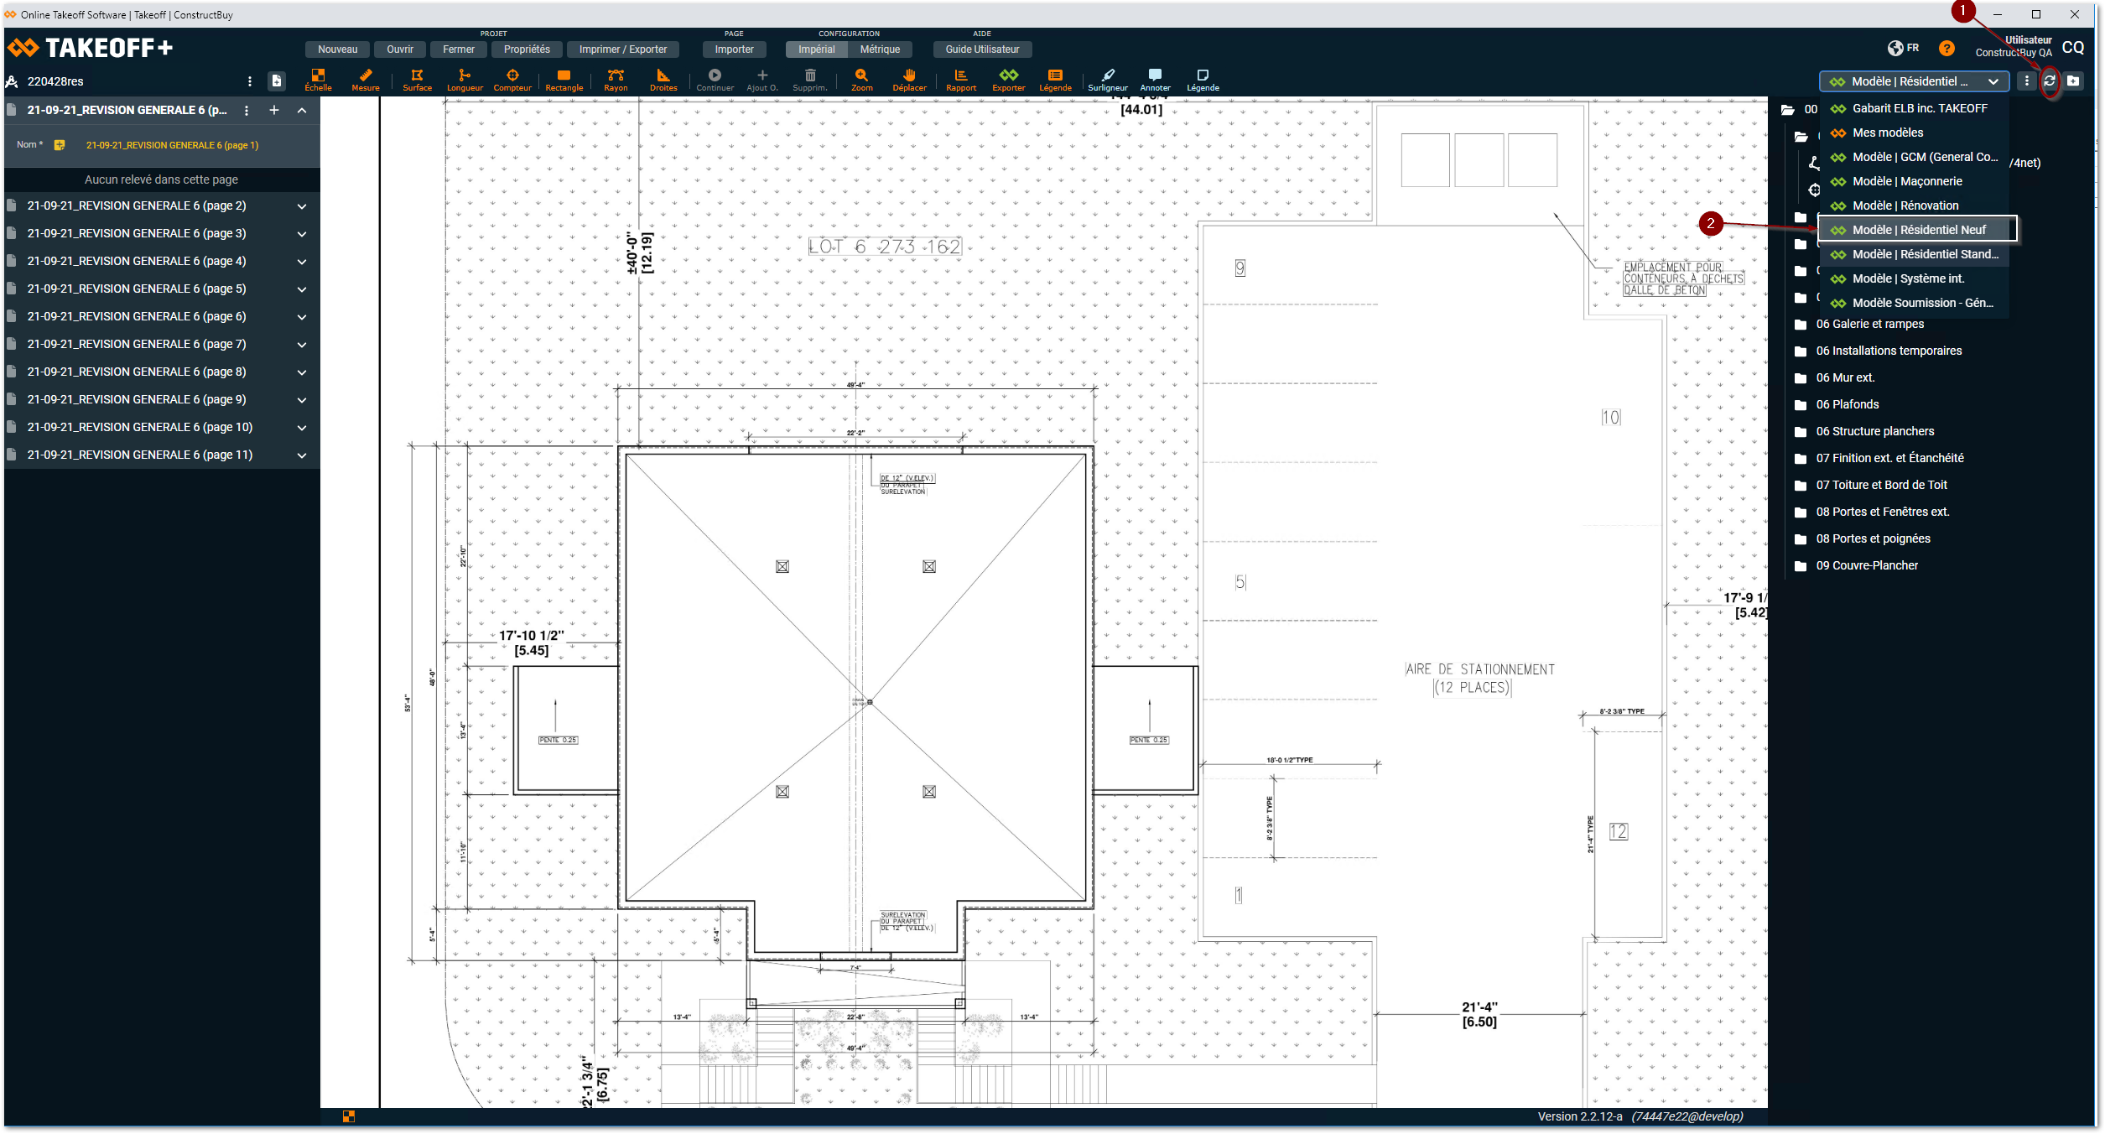2105x1134 pixels.
Task: Choose the Rayon radius tool
Action: 616,80
